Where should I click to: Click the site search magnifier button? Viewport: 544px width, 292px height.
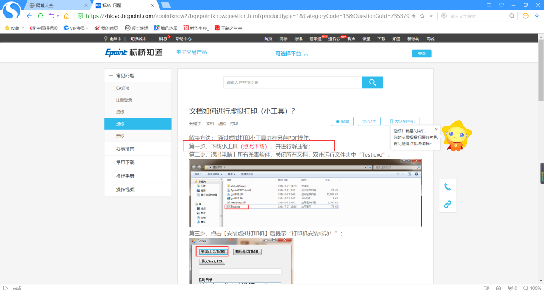373,82
